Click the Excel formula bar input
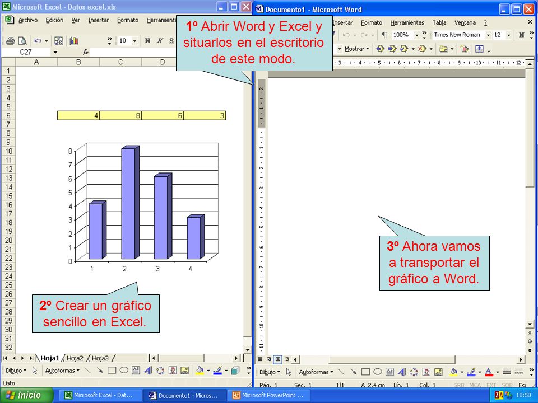 pyautogui.click(x=134, y=52)
